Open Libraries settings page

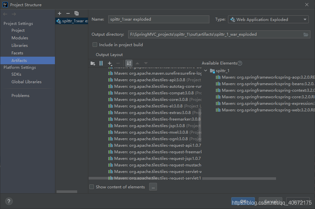click(20, 46)
